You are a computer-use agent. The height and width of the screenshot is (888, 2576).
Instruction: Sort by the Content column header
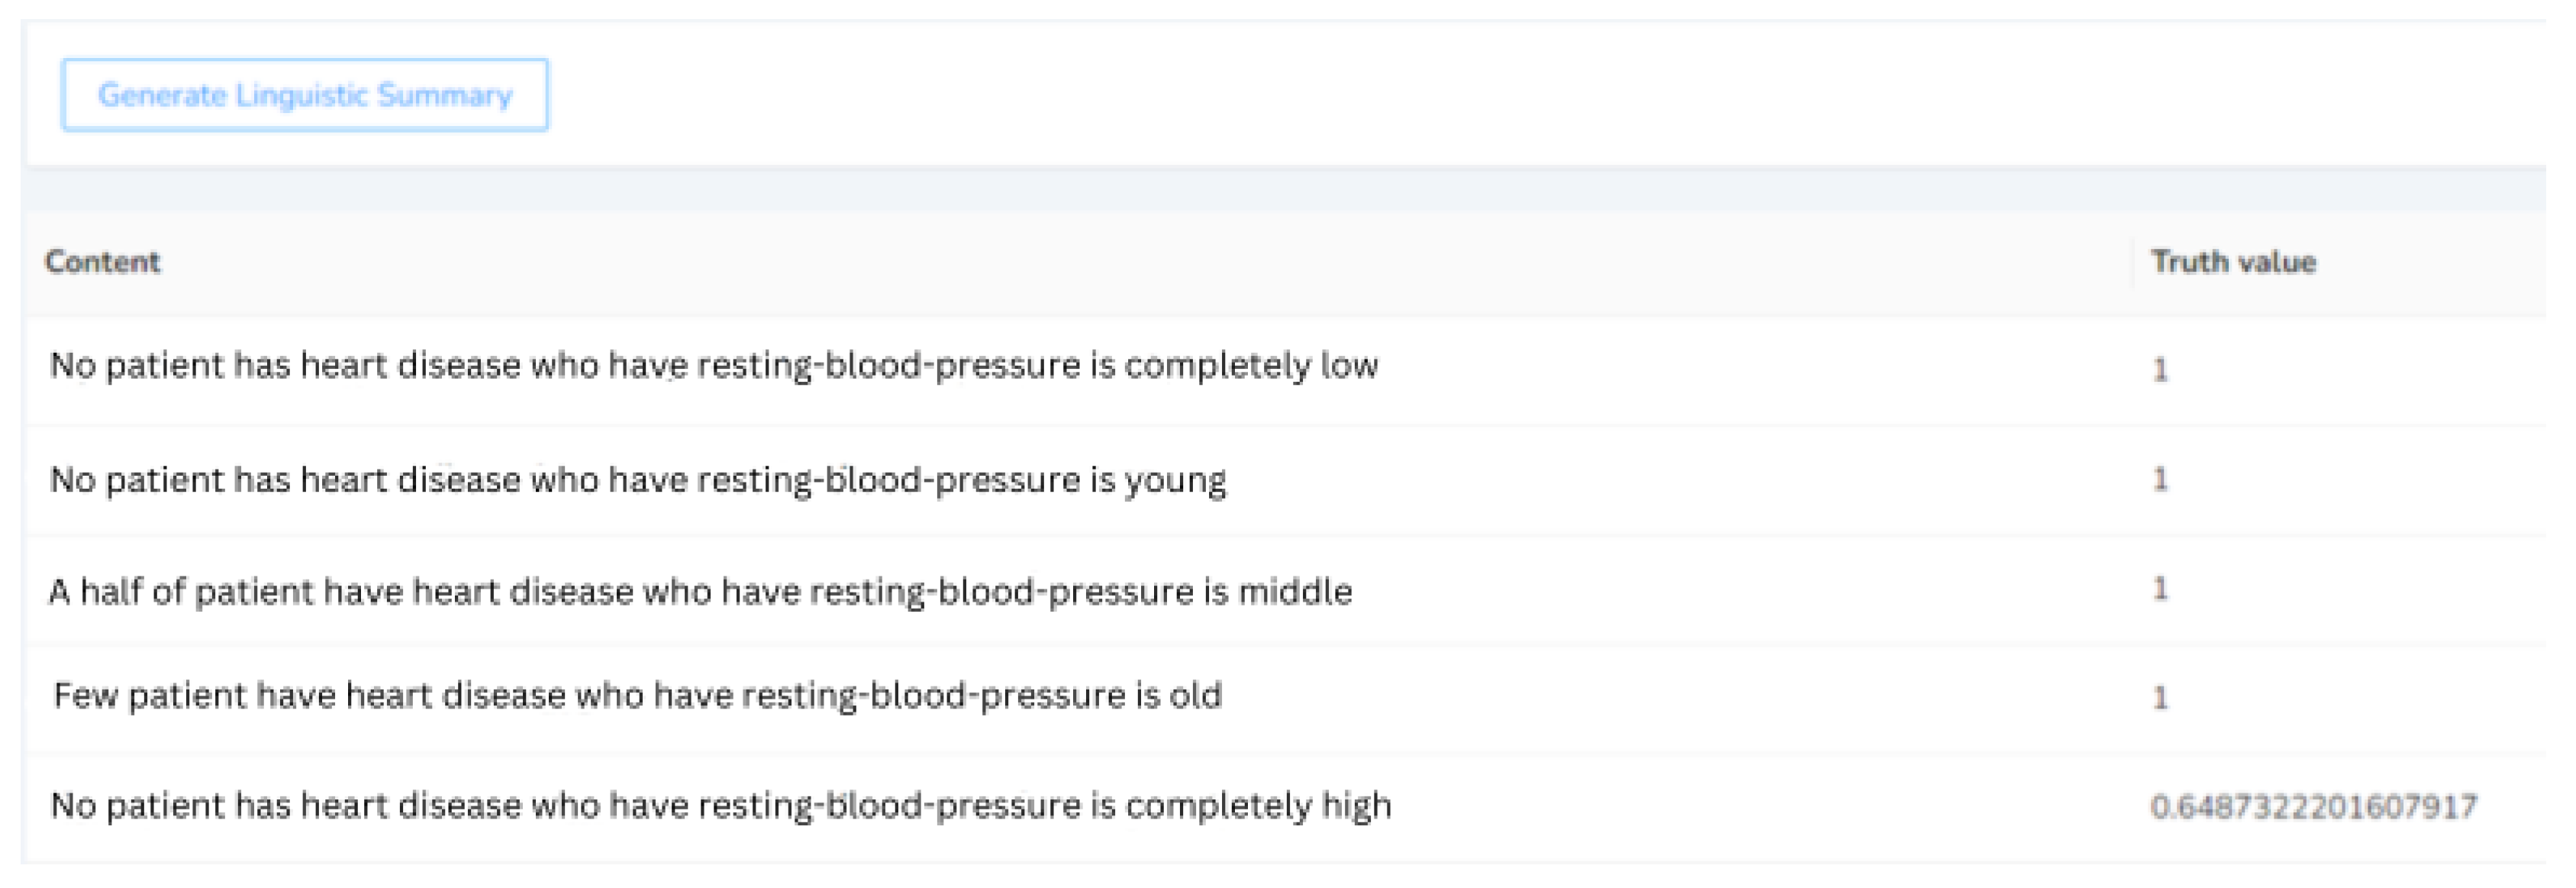(x=103, y=262)
